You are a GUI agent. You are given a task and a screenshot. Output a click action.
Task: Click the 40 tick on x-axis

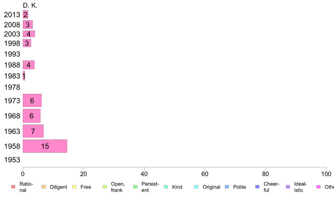[144, 174]
